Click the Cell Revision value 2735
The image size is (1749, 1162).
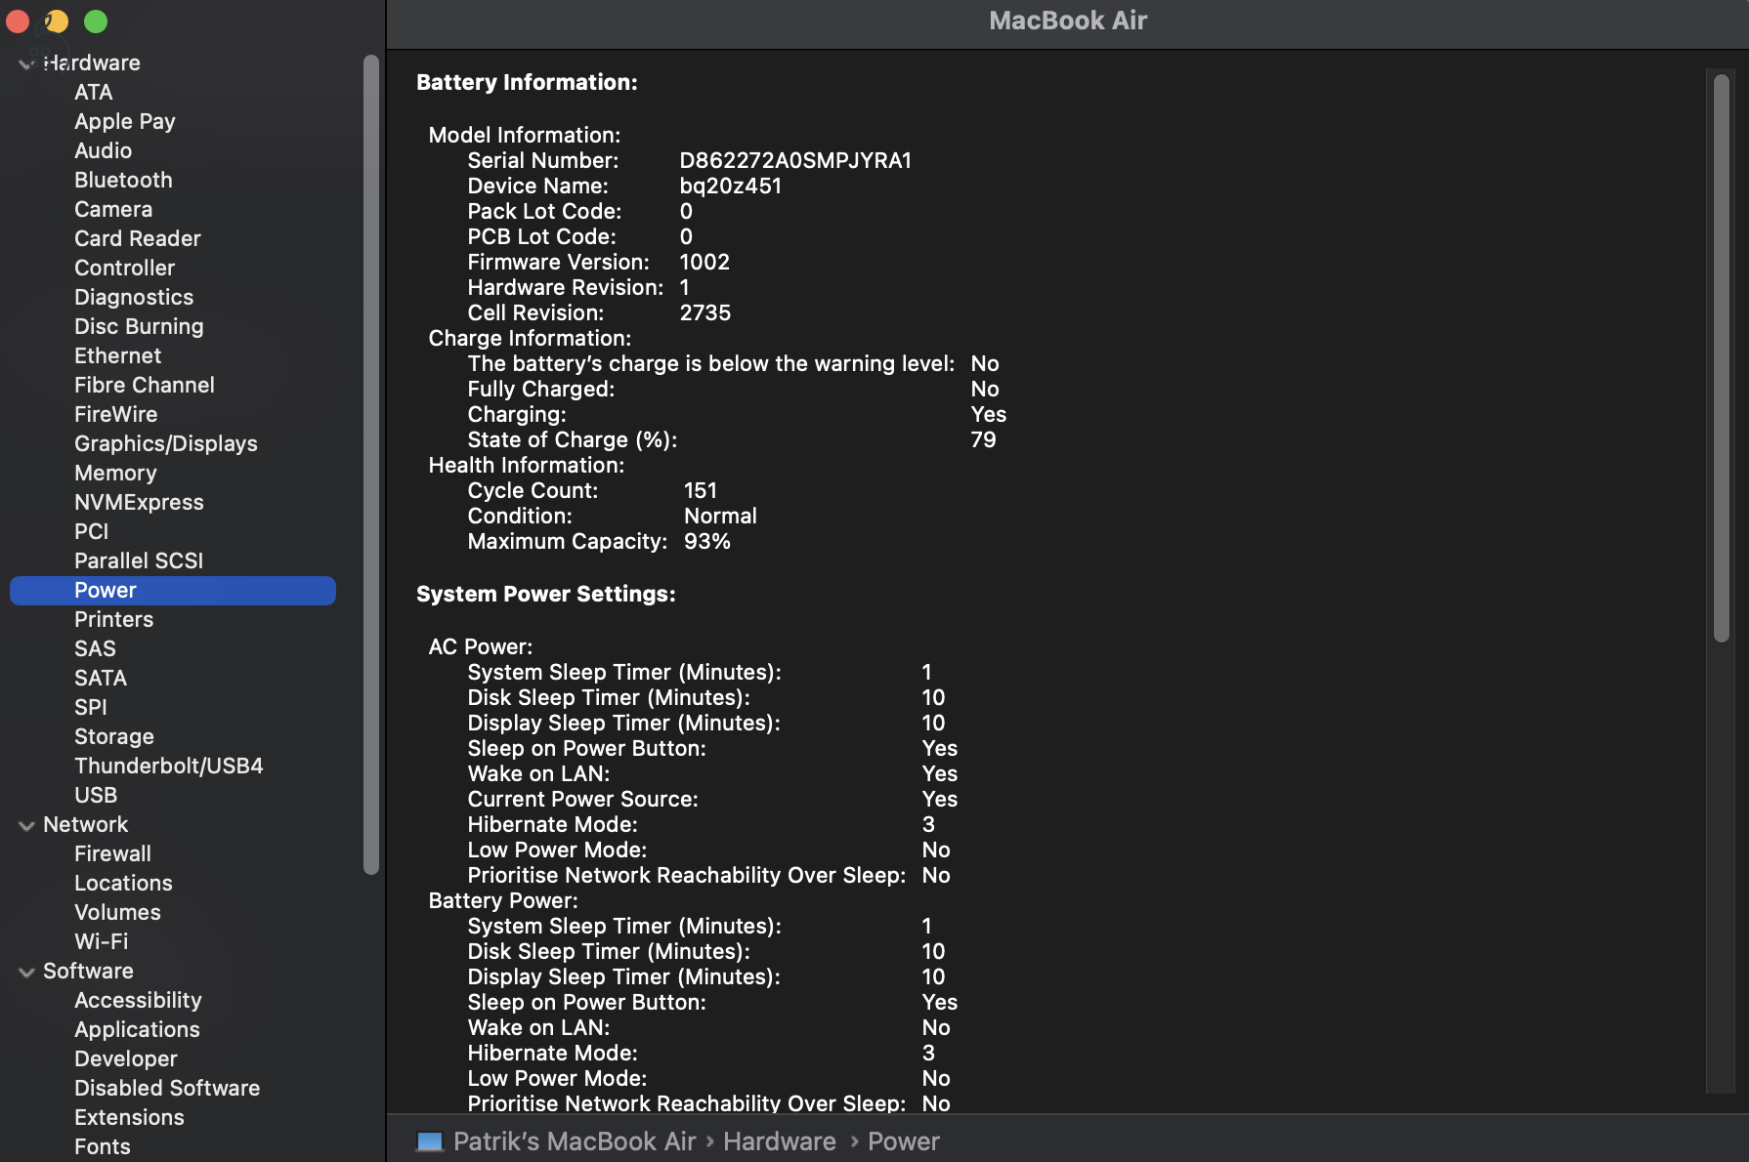tap(705, 312)
